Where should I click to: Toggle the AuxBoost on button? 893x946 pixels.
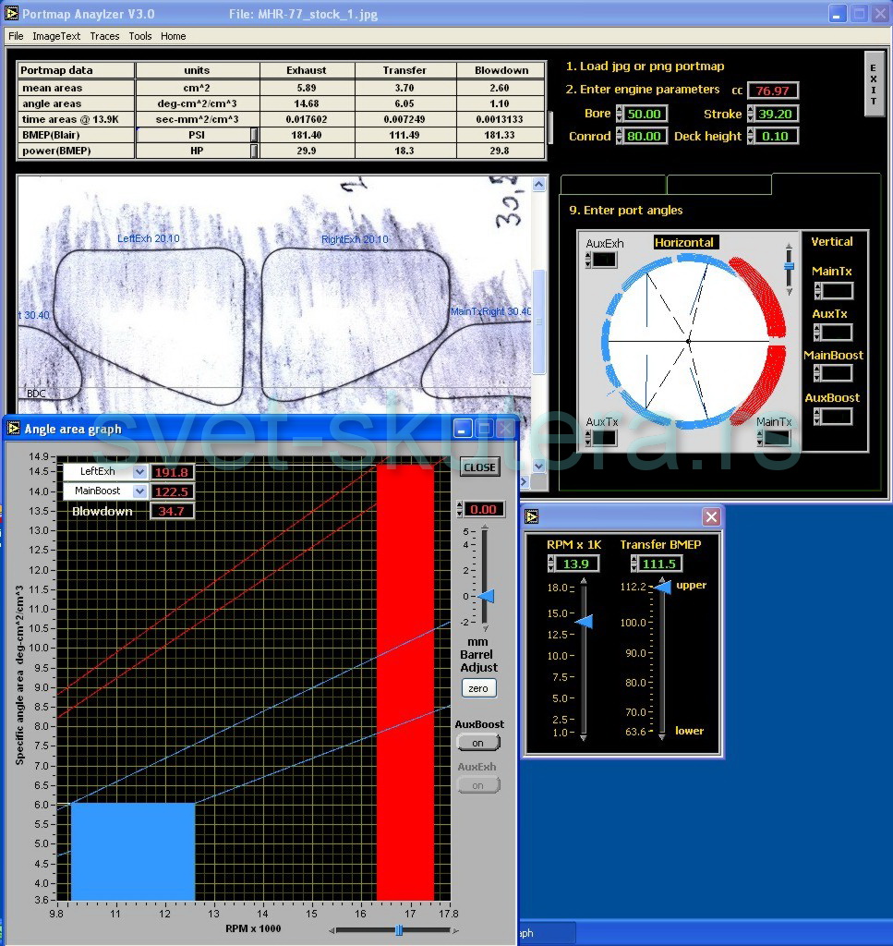478,744
